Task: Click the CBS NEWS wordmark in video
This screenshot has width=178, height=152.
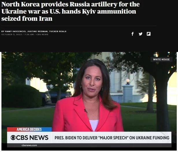Action: [x=32, y=138]
